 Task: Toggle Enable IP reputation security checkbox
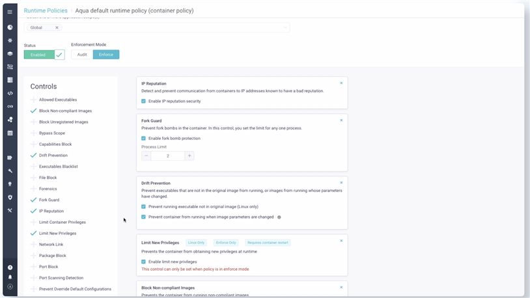coord(144,102)
